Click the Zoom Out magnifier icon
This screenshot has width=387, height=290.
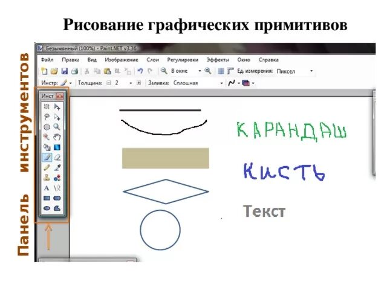tap(164, 71)
